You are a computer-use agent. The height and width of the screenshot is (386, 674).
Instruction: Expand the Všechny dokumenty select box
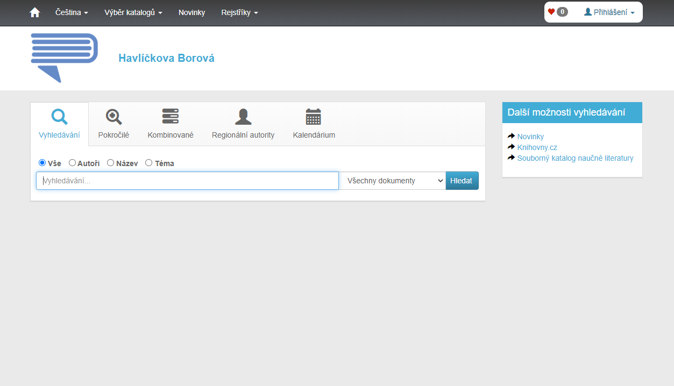pyautogui.click(x=392, y=181)
